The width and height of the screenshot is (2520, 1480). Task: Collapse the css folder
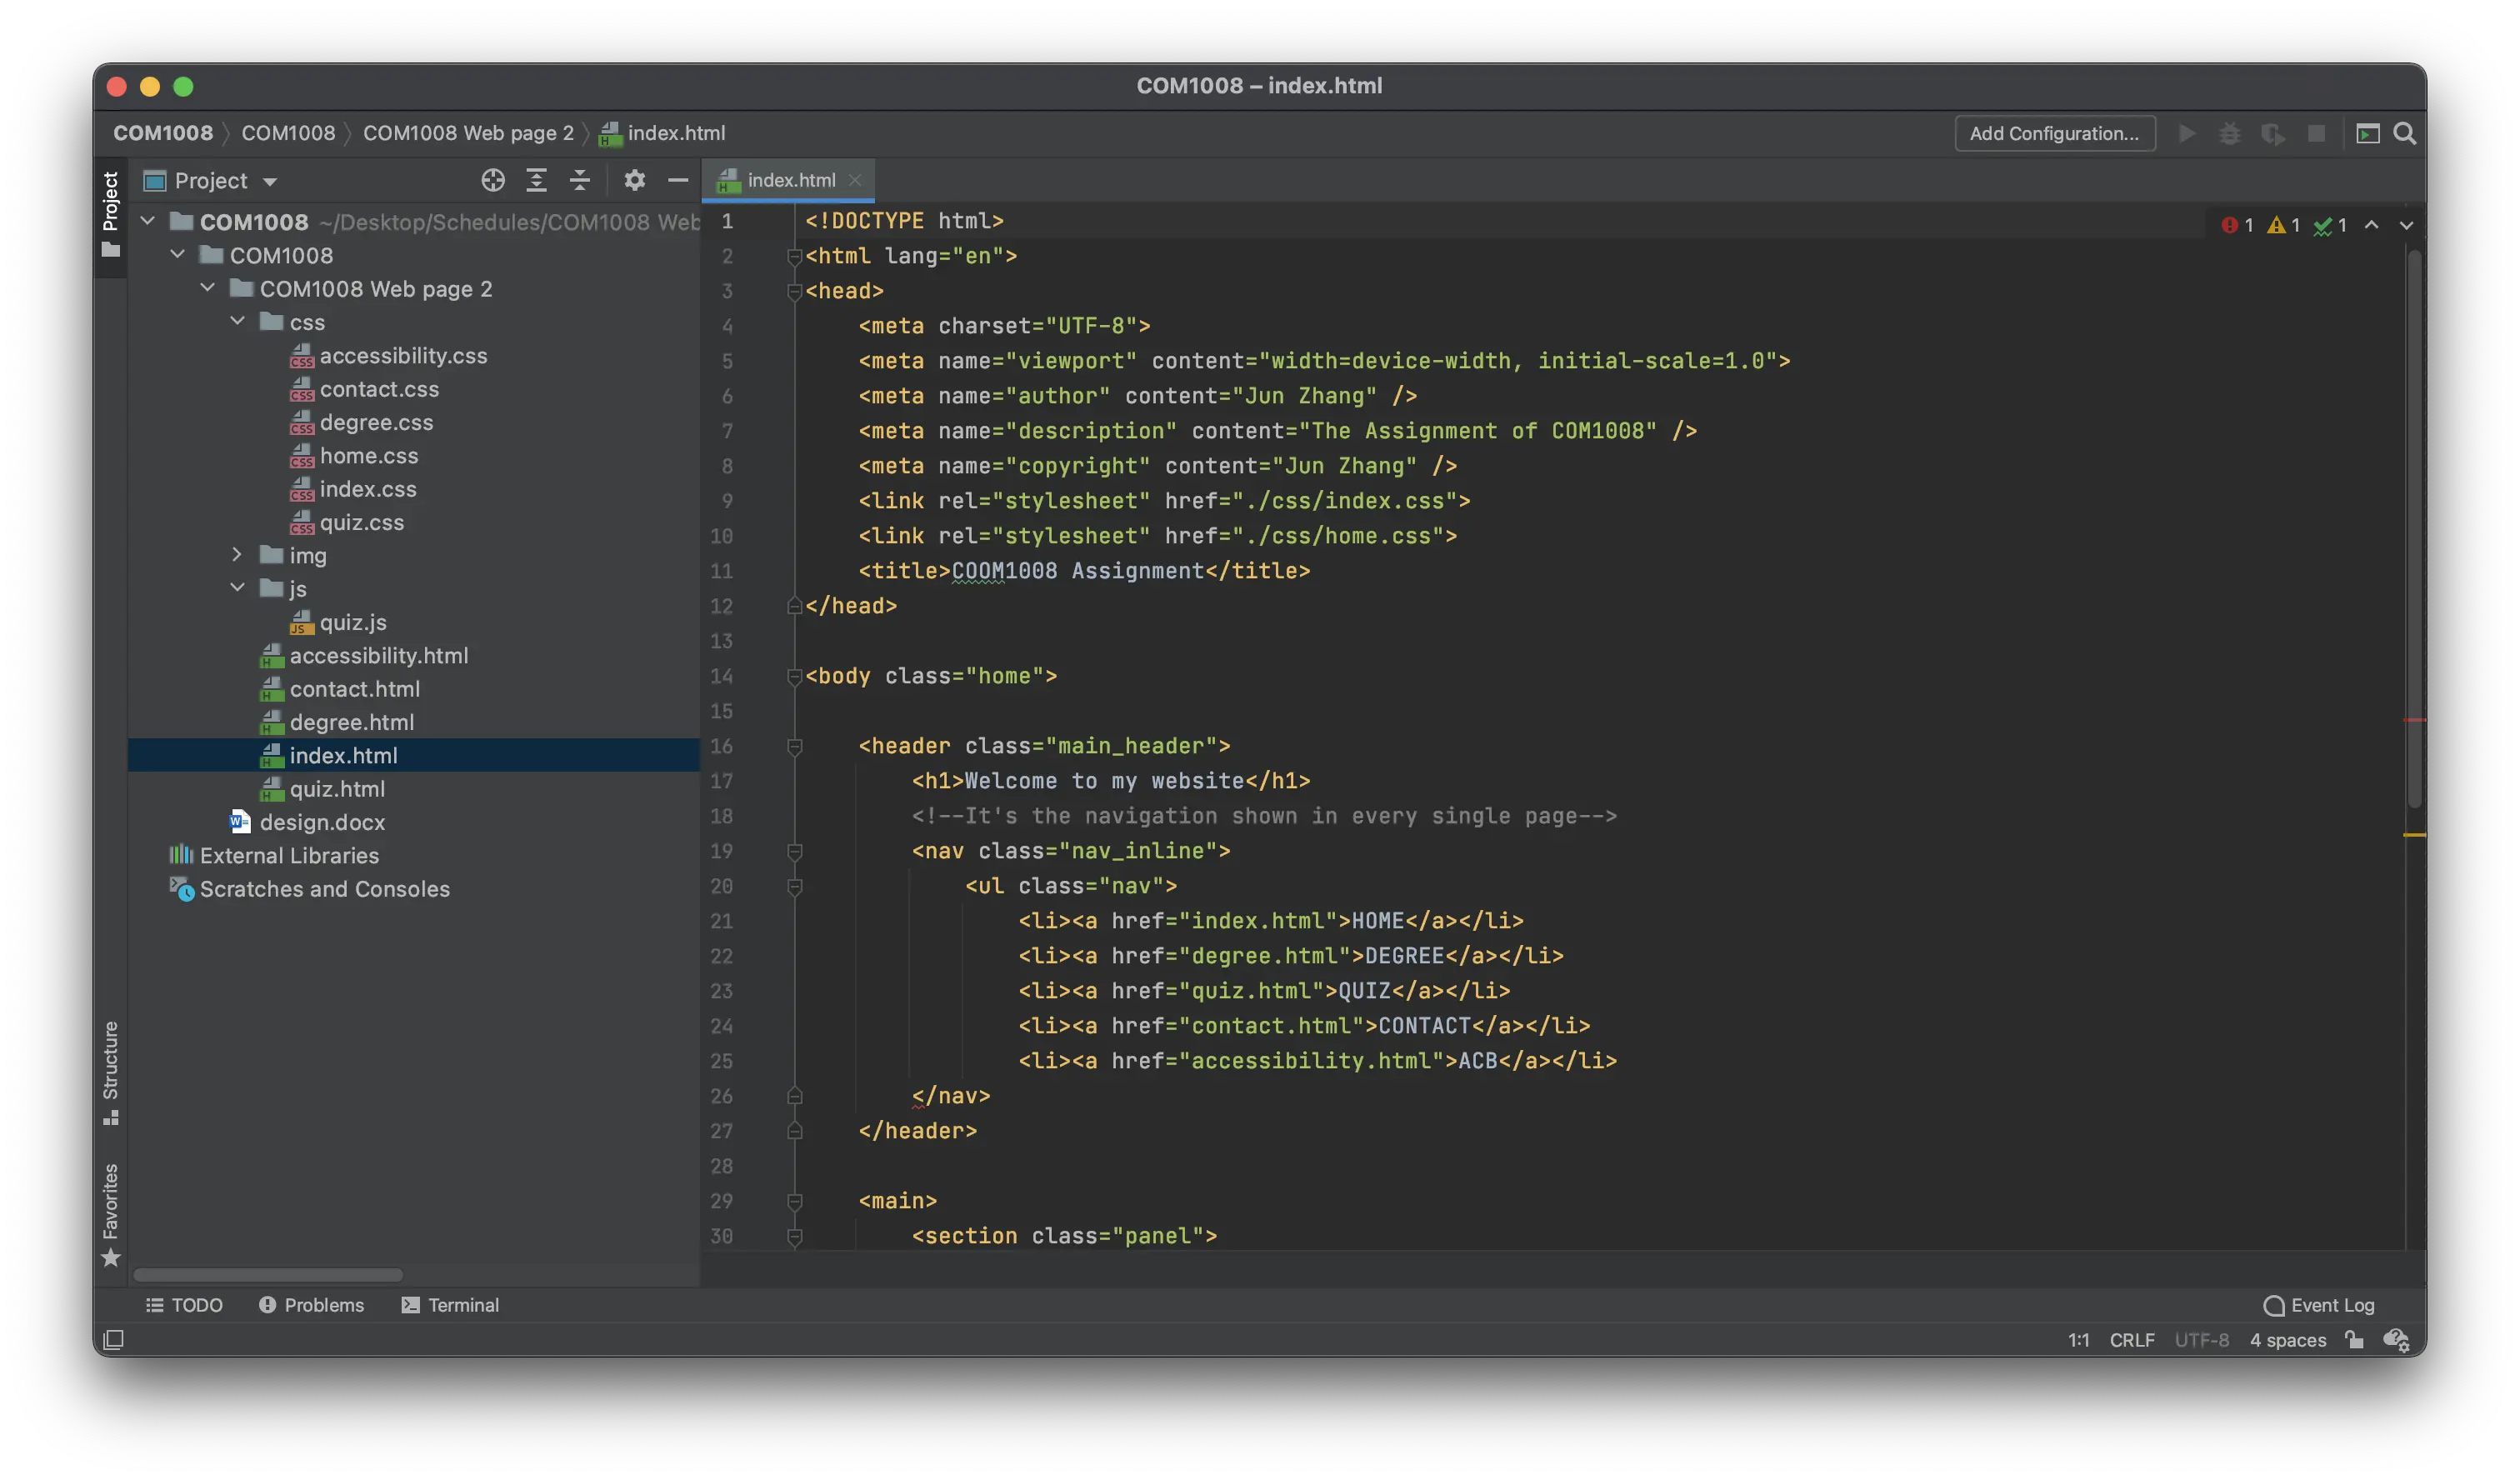pos(238,321)
